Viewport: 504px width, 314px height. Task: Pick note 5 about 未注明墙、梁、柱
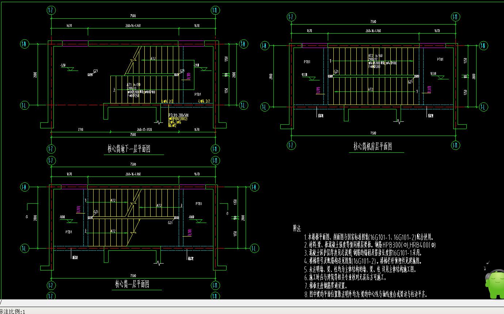click(x=360, y=269)
